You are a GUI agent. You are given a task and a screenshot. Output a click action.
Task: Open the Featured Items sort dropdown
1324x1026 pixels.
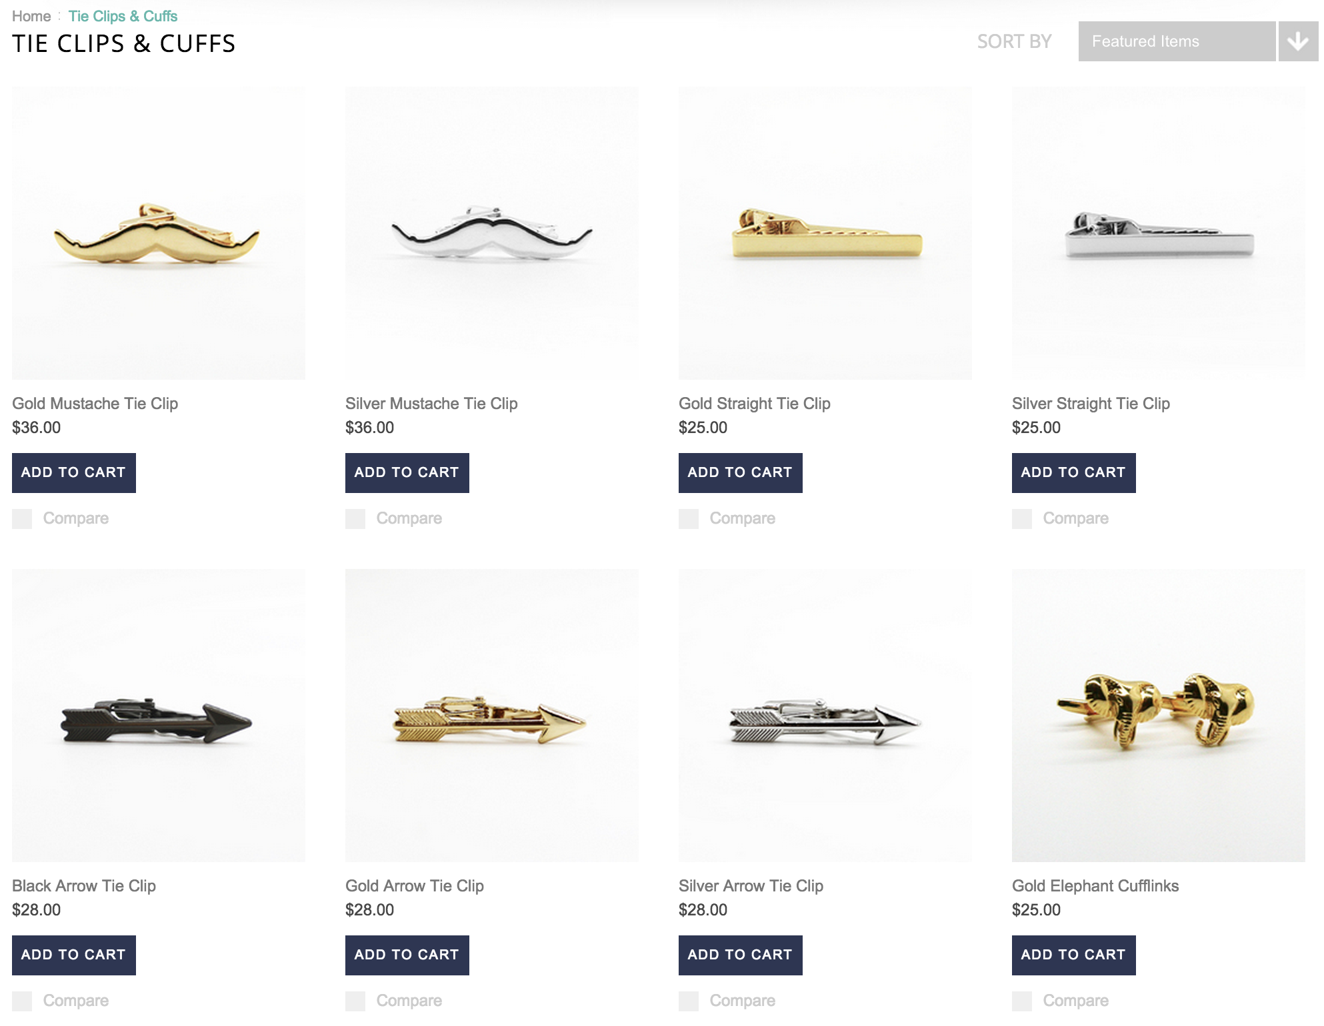click(1177, 41)
